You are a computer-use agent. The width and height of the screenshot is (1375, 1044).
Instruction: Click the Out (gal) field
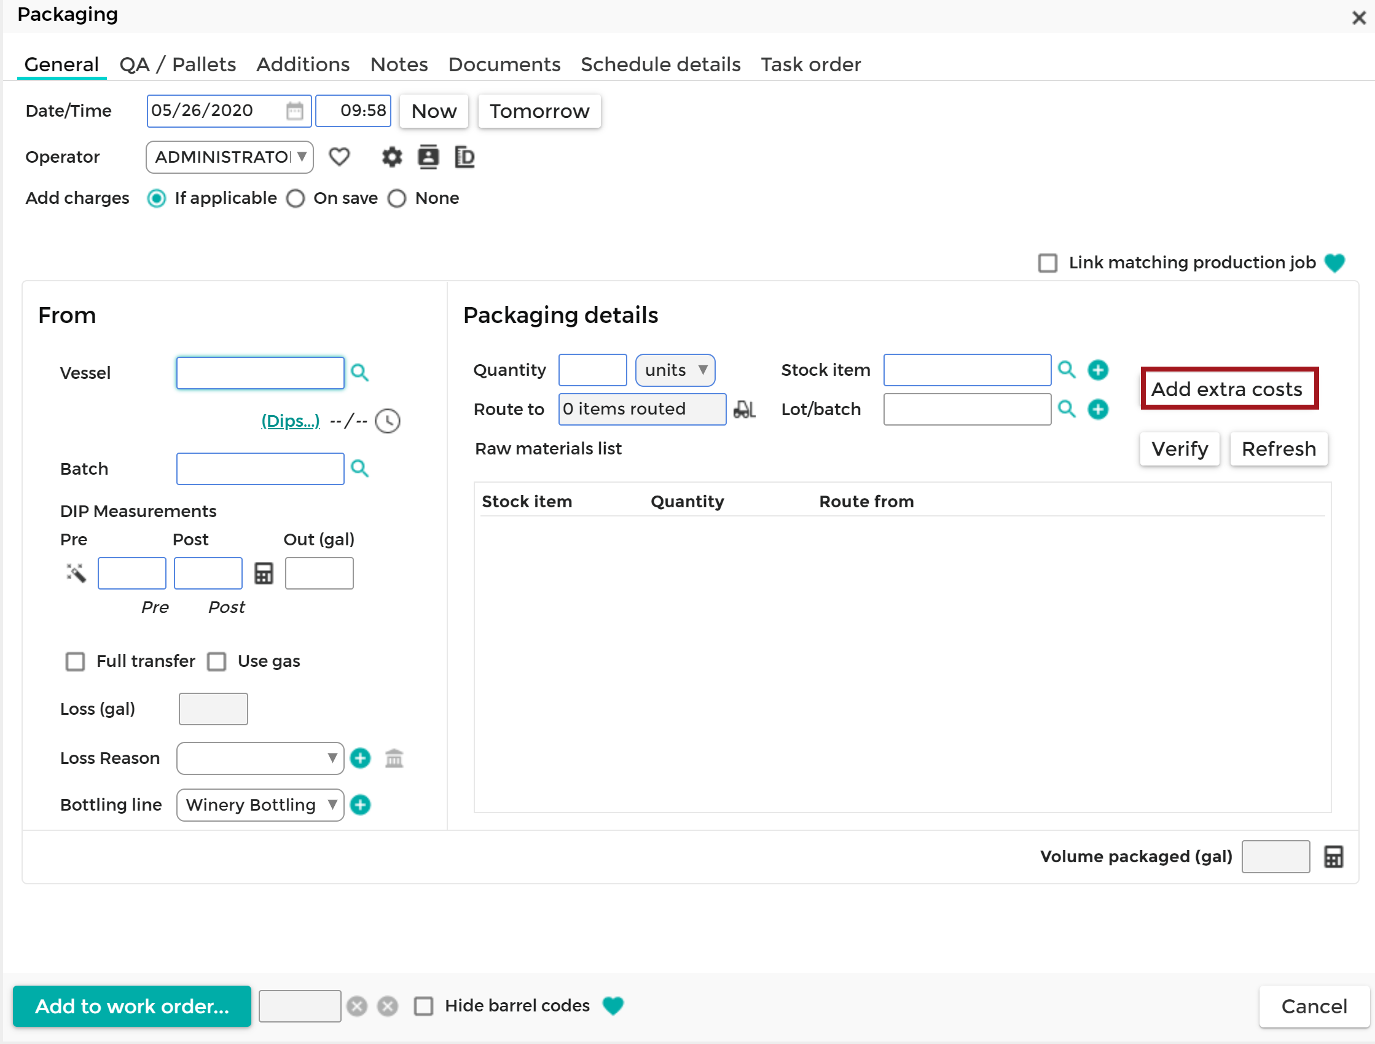pos(319,573)
